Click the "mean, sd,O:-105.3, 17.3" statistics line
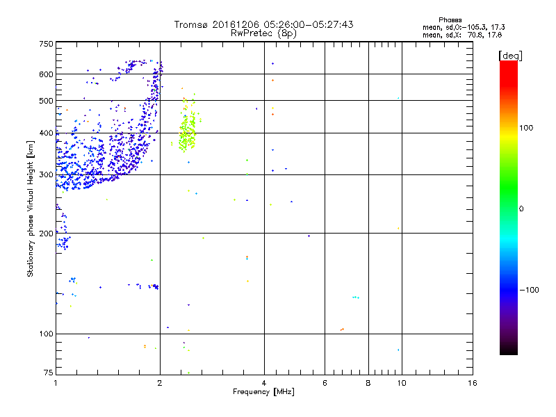 coord(464,27)
